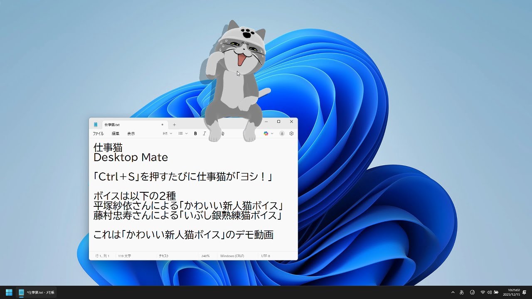532x299 pixels.
Task: Click the line with 「Ctrl+S」を押すたびに
Action: [183, 176]
